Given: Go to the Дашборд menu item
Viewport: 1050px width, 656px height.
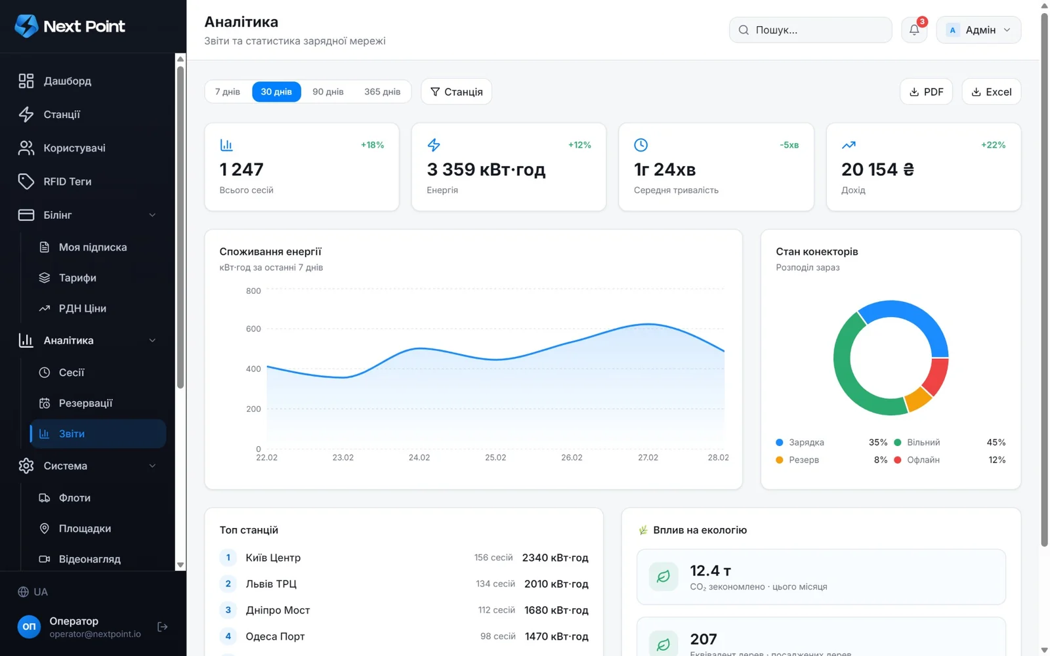Looking at the screenshot, I should tap(88, 81).
